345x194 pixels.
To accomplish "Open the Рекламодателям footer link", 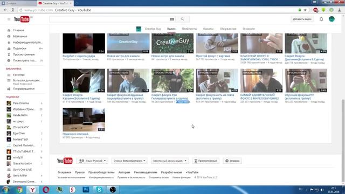I will 146,172.
